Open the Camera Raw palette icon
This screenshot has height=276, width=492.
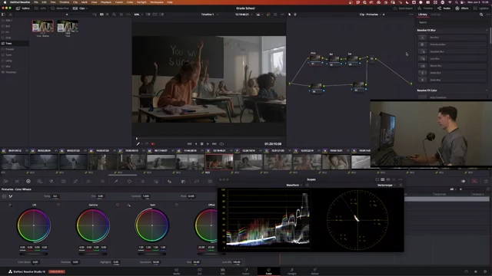point(5,181)
